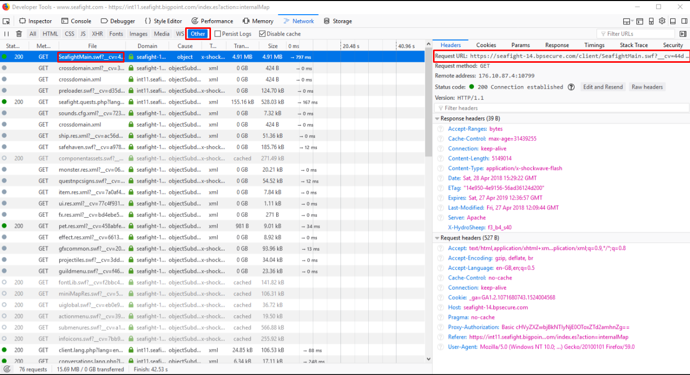Toggle the XHR request filter

pyautogui.click(x=98, y=34)
